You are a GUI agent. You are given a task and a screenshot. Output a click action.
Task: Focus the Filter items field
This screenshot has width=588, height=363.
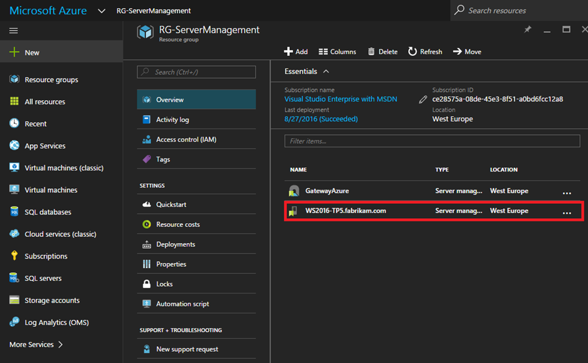coord(432,141)
